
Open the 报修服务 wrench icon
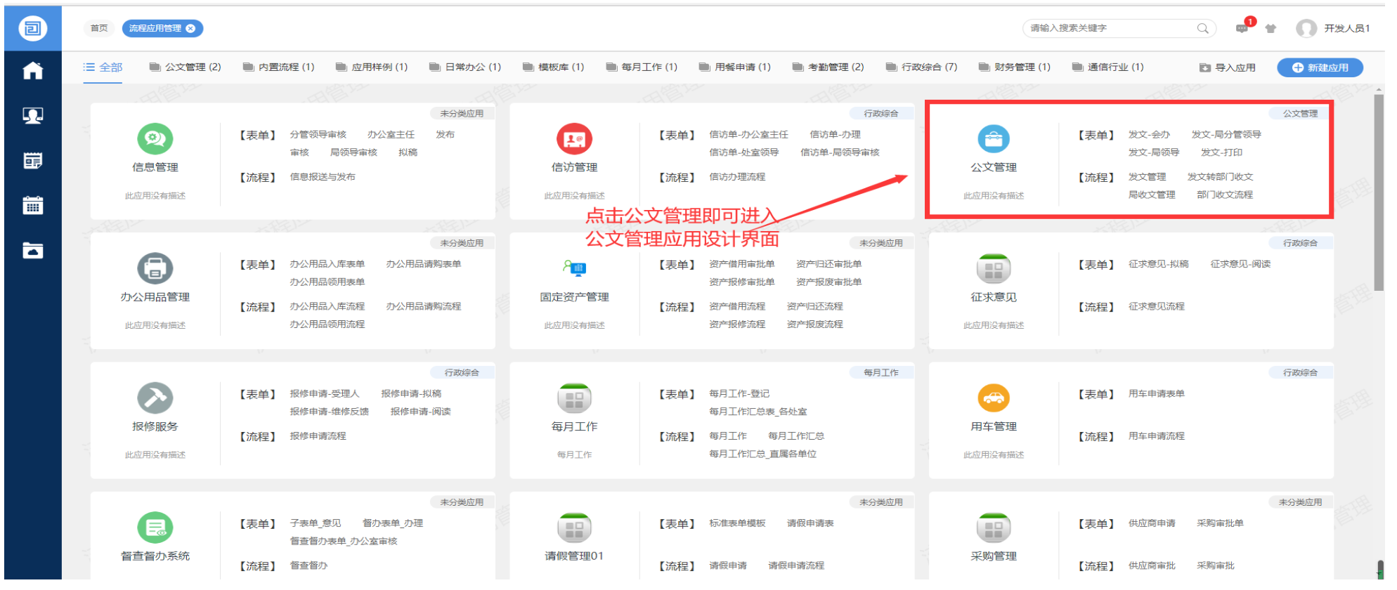155,398
